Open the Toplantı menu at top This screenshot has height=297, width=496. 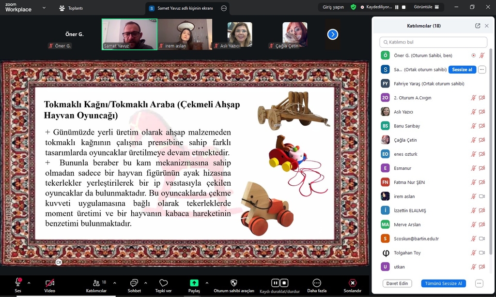point(71,8)
